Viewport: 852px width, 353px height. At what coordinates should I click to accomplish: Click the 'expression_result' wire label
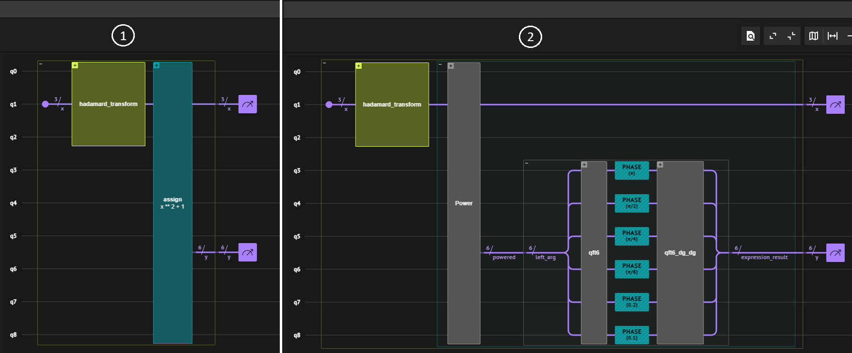click(x=764, y=257)
